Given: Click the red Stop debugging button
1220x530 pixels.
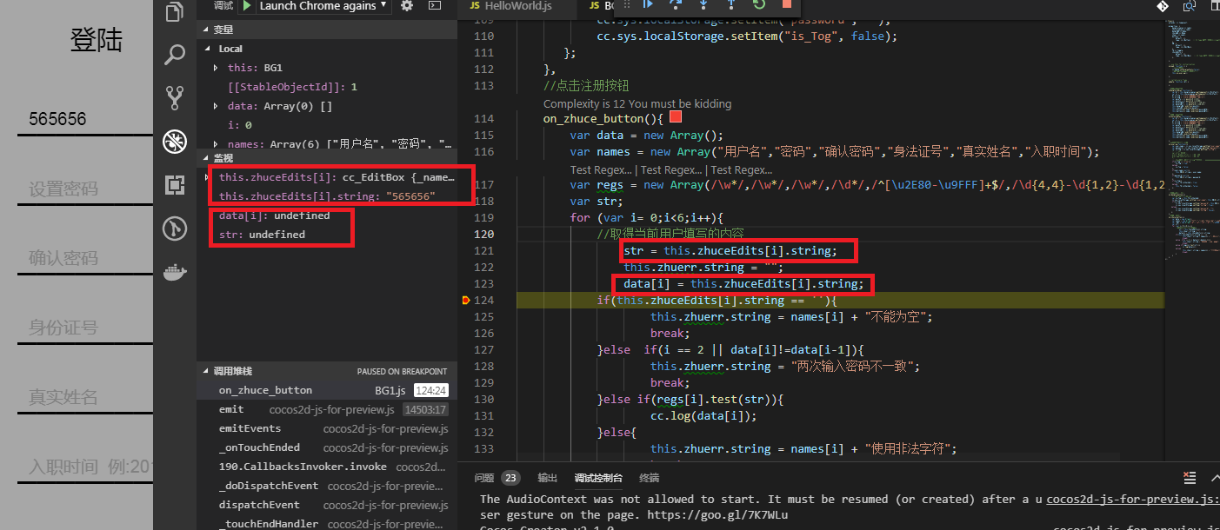Looking at the screenshot, I should pos(787,4).
